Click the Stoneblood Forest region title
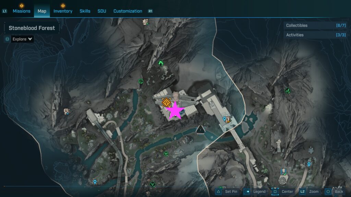Screen dimensions: 351x197 (32, 28)
